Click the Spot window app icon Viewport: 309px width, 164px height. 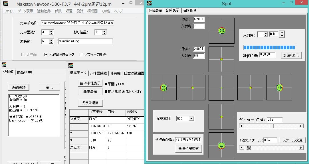pos(150,3)
